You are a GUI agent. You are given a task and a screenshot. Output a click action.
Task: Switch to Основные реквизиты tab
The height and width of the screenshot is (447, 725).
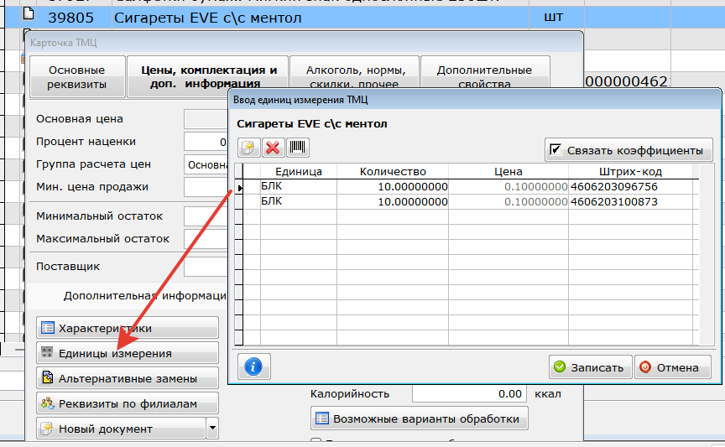click(77, 76)
